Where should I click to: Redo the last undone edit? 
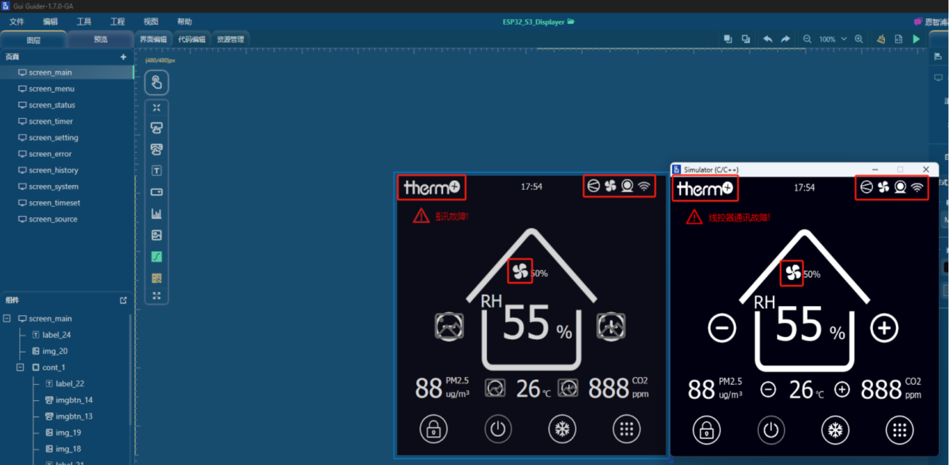(x=785, y=39)
